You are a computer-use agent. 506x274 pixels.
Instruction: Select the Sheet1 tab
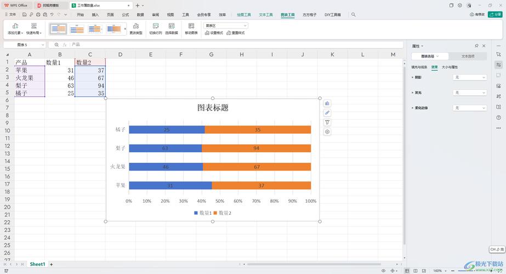tap(37, 264)
